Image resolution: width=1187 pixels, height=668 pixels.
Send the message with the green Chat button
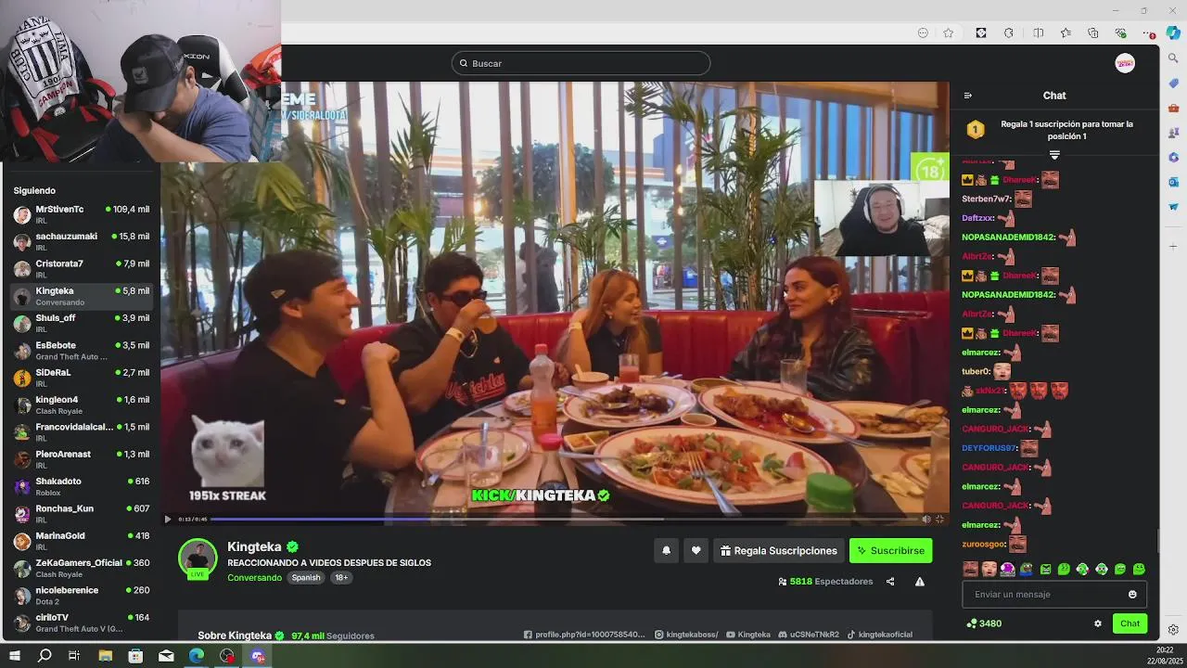[x=1130, y=623]
